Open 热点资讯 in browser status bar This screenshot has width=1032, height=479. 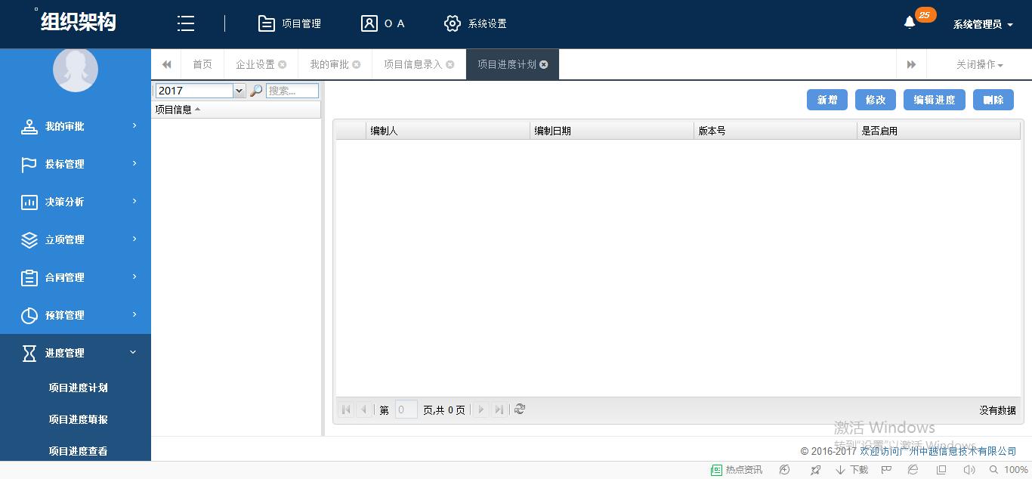click(x=737, y=470)
